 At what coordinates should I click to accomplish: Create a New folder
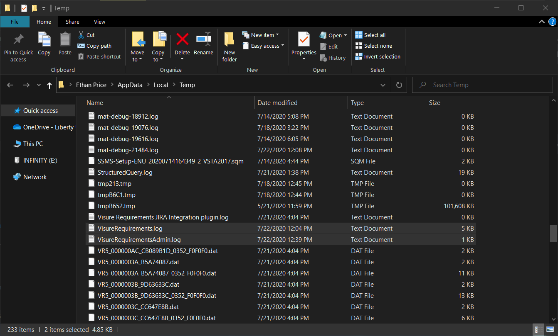(230, 46)
